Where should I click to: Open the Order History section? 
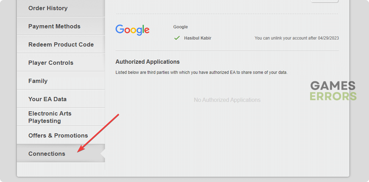coord(61,8)
